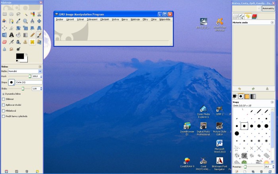Select the Flip tool
Viewport: 278px width, 174px height.
point(4,35)
